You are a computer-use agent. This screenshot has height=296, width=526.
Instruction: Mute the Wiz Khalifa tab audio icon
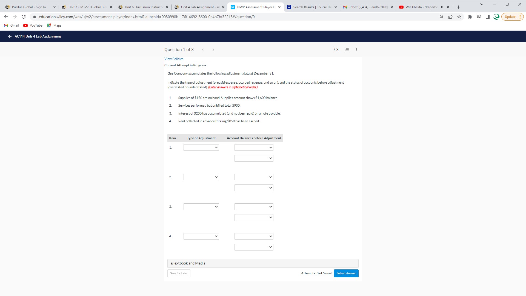click(442, 7)
